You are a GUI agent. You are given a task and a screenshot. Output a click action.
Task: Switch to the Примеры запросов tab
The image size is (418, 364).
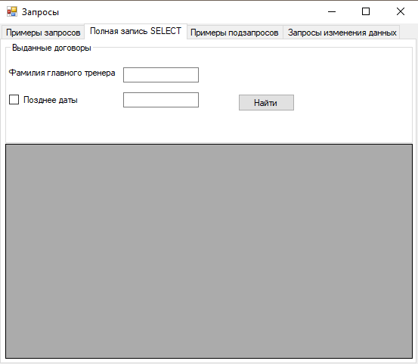point(43,33)
